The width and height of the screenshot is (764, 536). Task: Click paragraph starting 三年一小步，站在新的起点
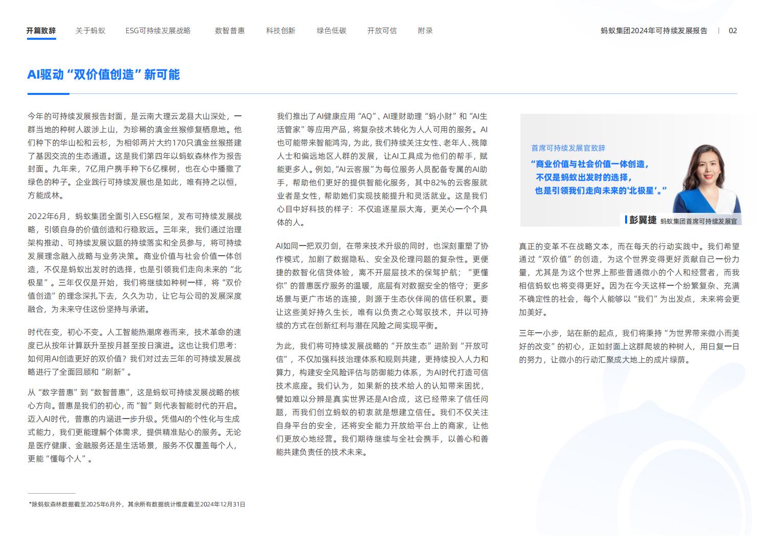tap(629, 347)
